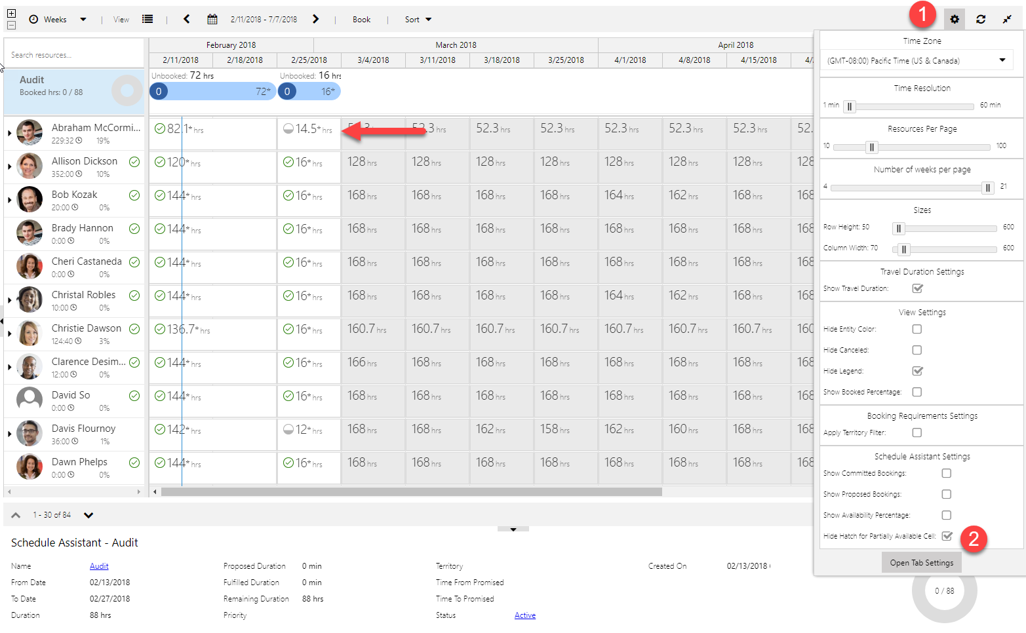Enable Apply Territory Filter checkbox

point(917,432)
